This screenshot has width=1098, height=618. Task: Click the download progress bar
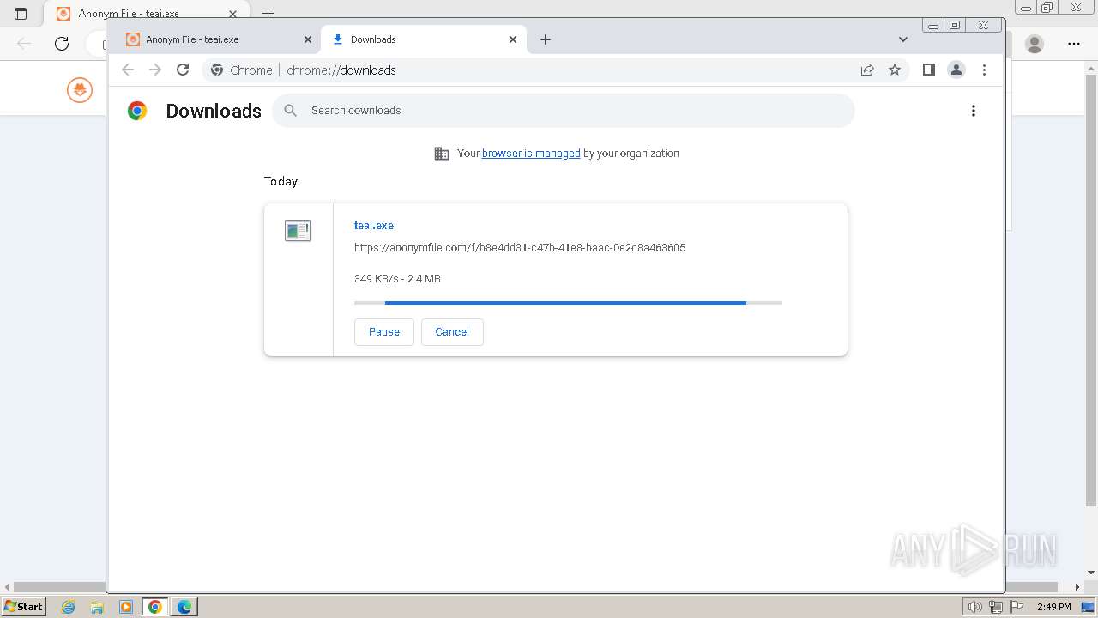tap(568, 303)
